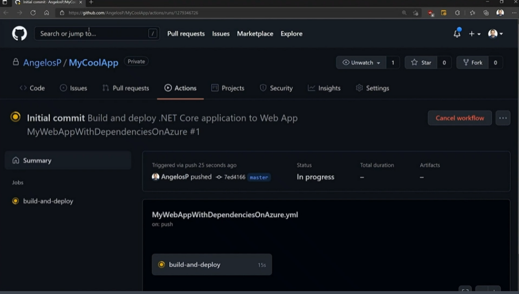Star the MyCoolApp repository
519x294 pixels.
[x=421, y=62]
